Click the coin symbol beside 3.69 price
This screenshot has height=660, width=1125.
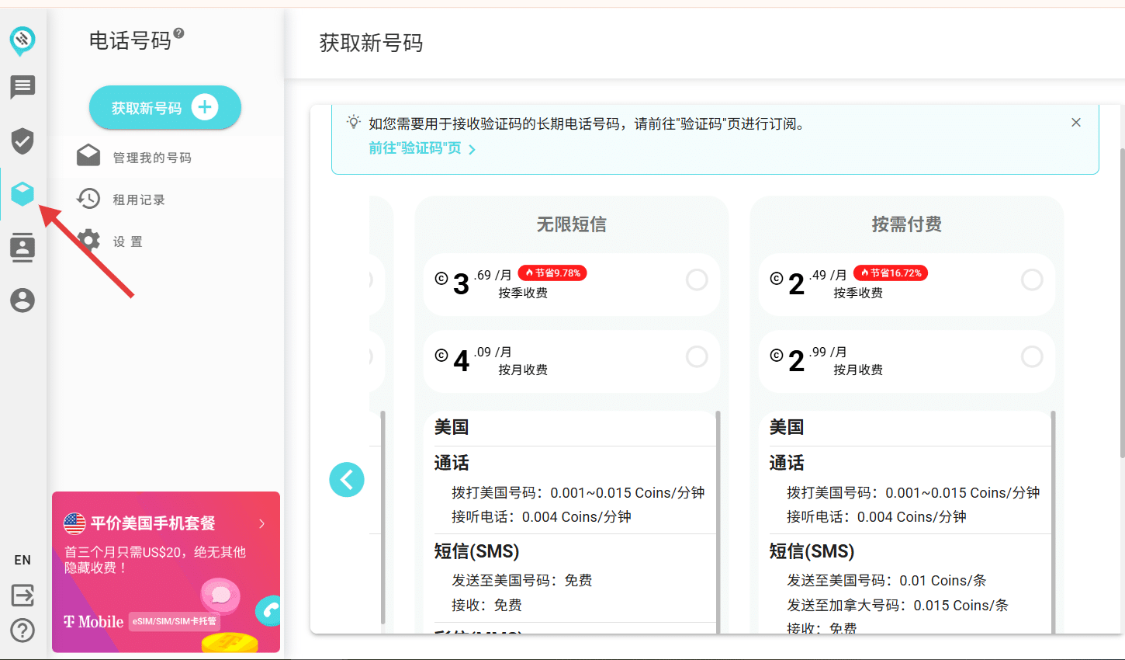(441, 278)
